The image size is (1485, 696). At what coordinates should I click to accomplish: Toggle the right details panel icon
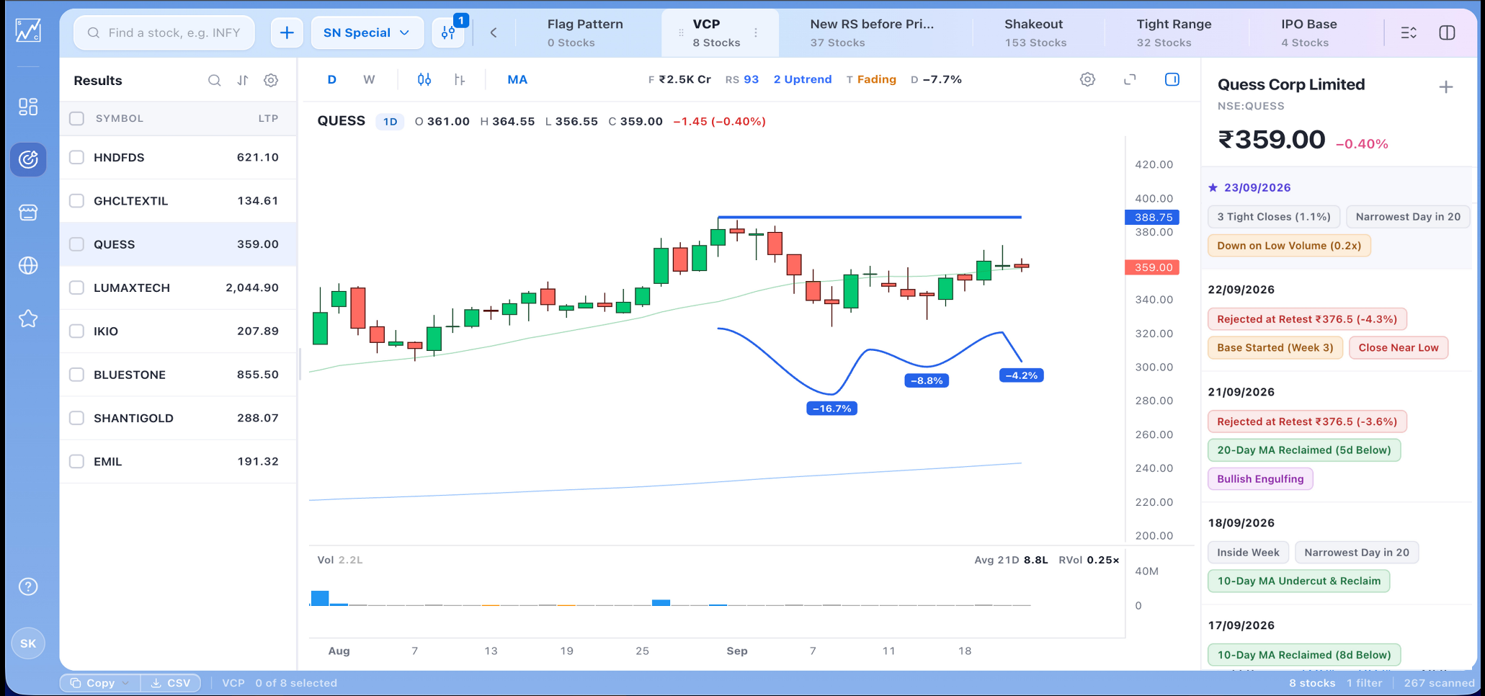[1172, 79]
